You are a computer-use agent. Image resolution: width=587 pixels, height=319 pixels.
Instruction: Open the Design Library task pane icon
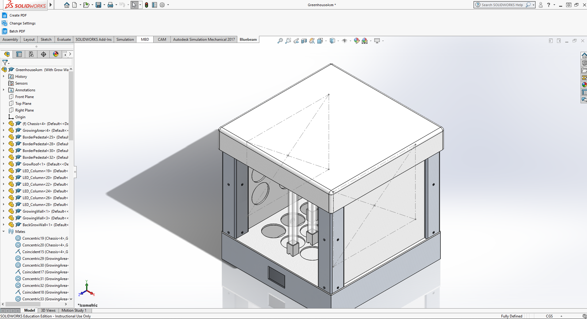(584, 63)
